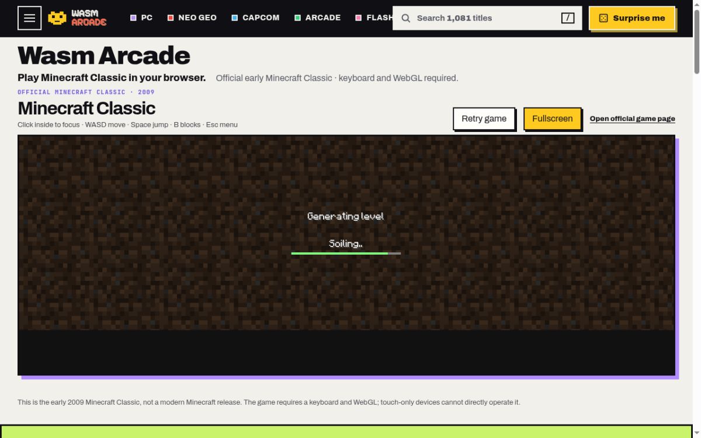
Task: Click the Wasm Arcade logo
Action: [x=77, y=18]
